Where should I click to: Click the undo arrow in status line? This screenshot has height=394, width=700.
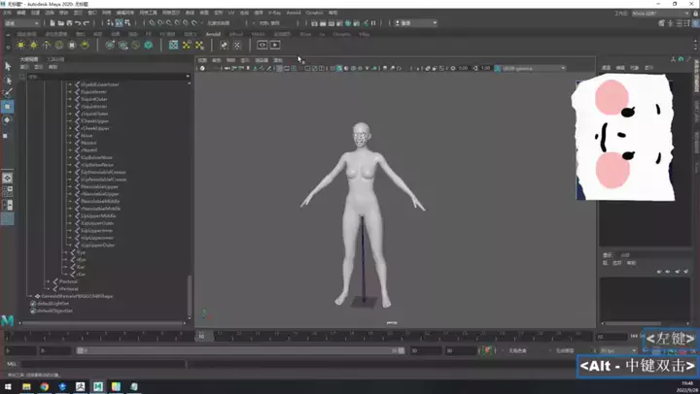click(76, 23)
